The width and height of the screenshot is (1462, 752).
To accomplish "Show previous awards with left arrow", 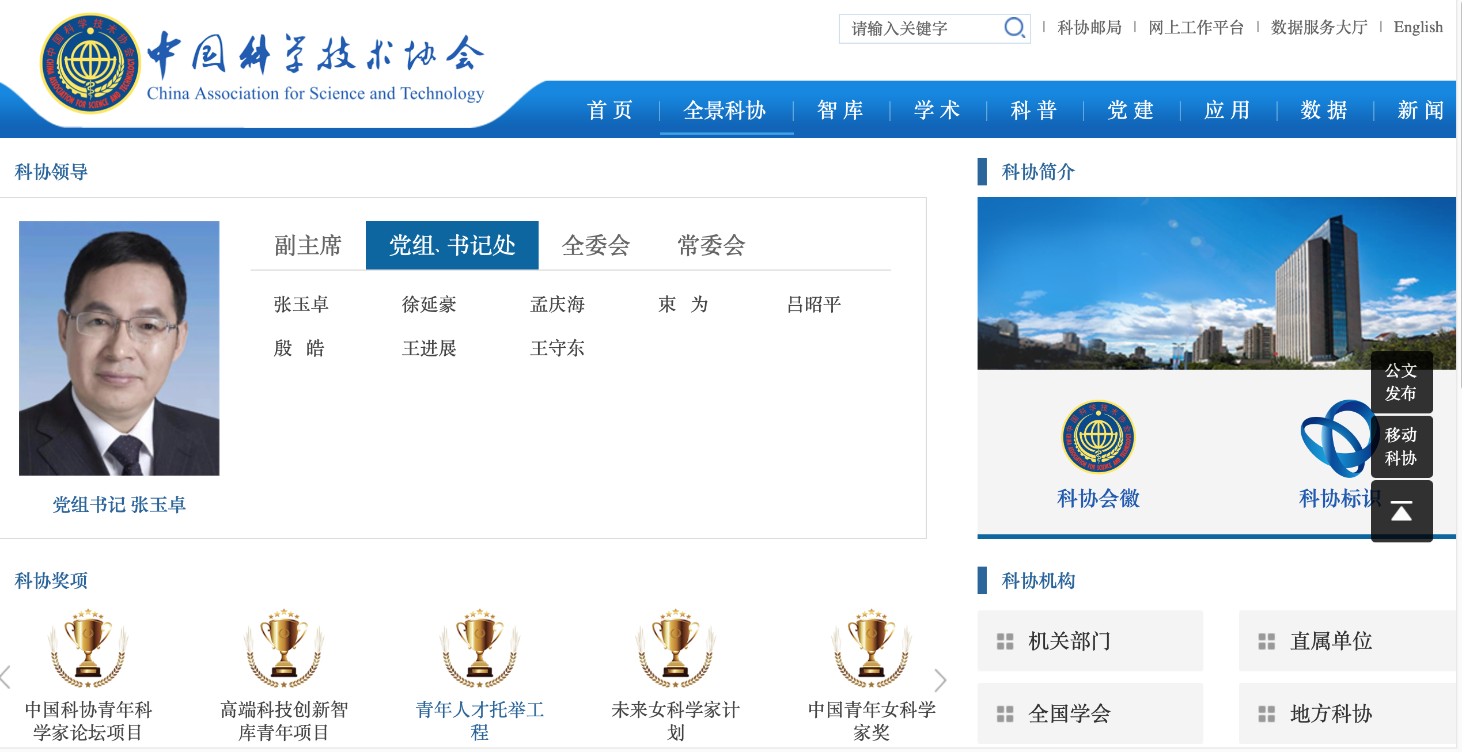I will pos(6,678).
